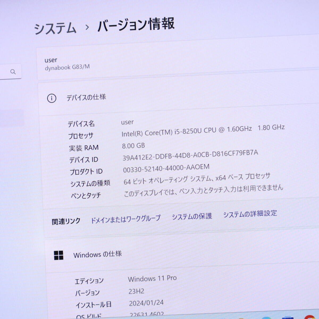This screenshot has height=319, width=319.
Task: Select installed RAM value 8.00 GB
Action: point(133,146)
